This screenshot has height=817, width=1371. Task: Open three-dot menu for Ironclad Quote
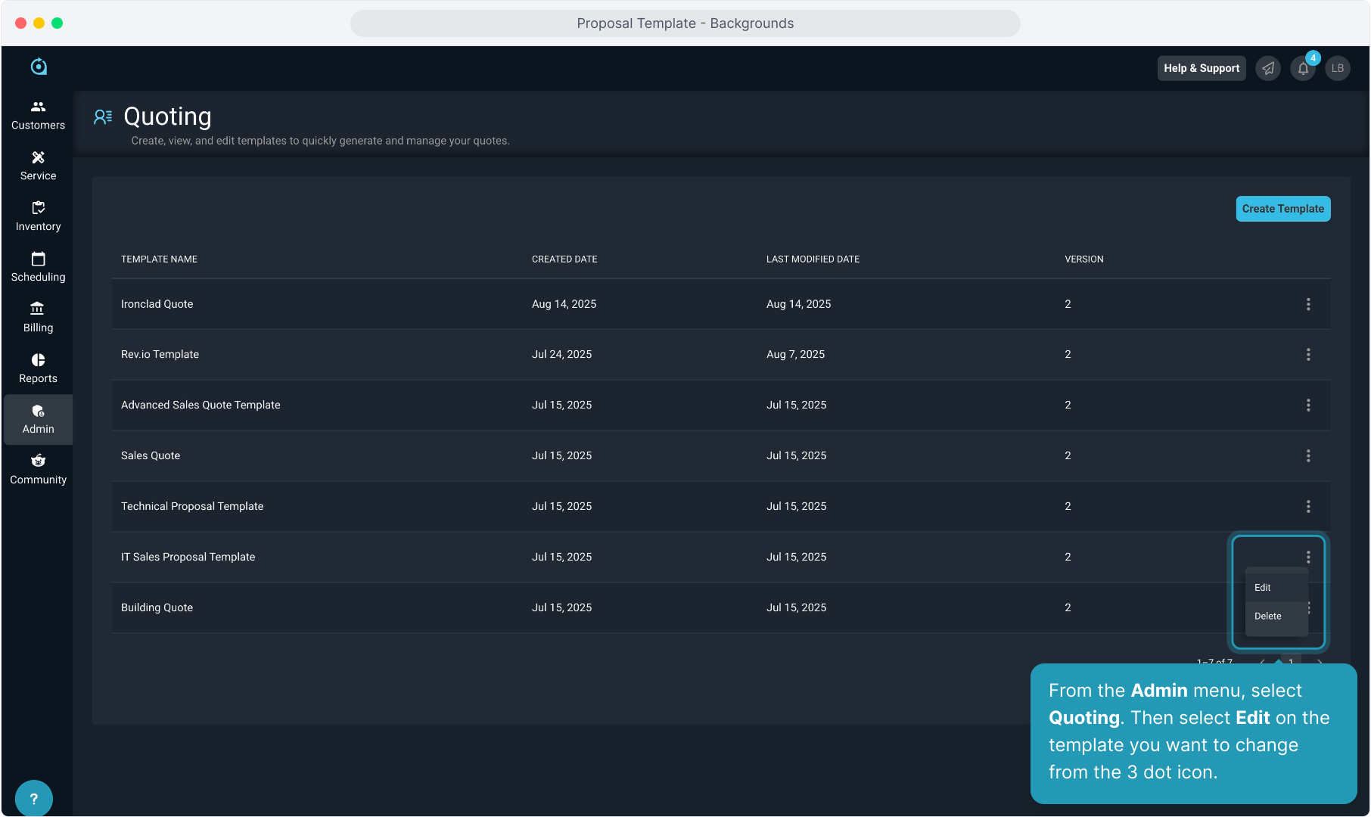[1308, 304]
